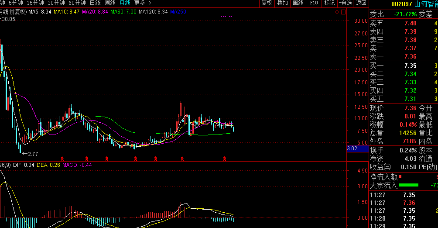The height and width of the screenshot is (228, 438).
Task: Click the 卖三 price 7.38
Action: pyautogui.click(x=411, y=40)
